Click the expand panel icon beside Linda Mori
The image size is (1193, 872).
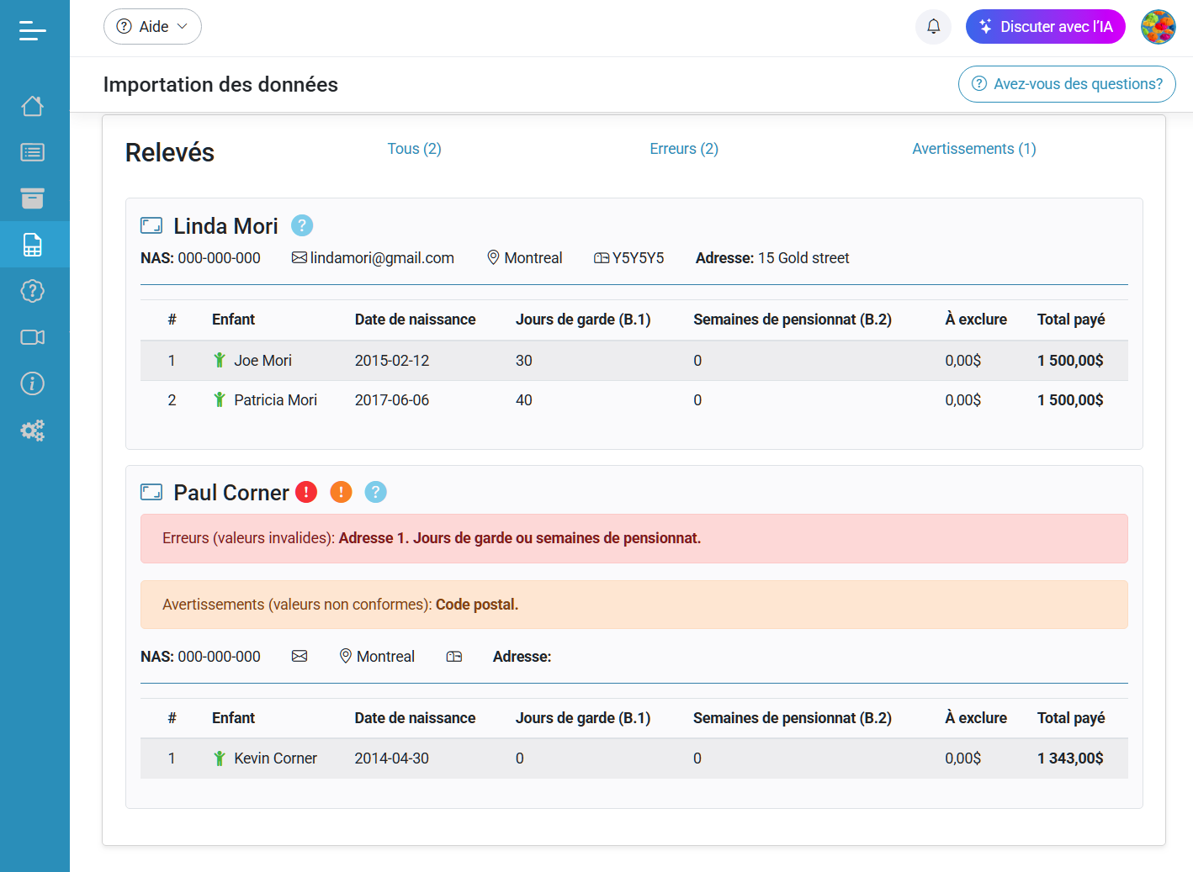pos(151,225)
